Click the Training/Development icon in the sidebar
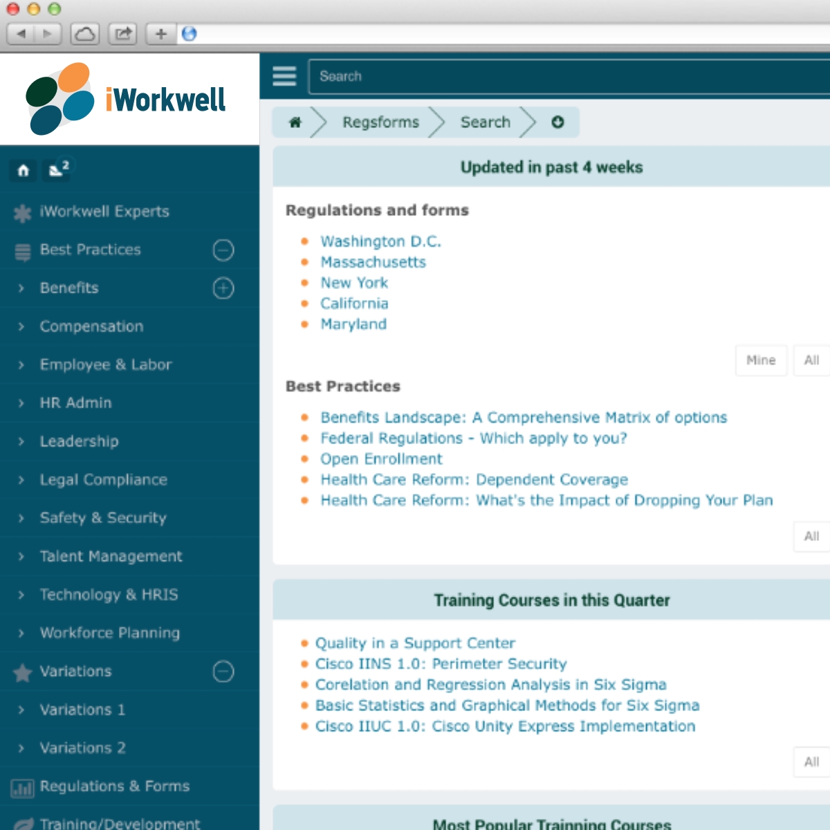 click(21, 823)
